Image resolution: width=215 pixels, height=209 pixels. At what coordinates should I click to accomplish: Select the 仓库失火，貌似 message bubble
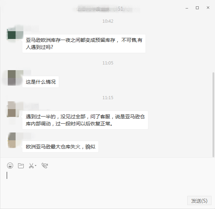point(60,147)
